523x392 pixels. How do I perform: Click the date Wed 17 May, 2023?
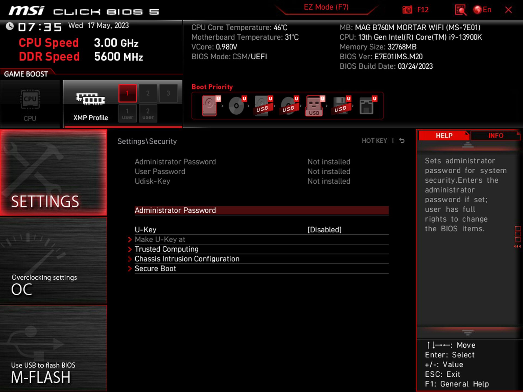(99, 26)
